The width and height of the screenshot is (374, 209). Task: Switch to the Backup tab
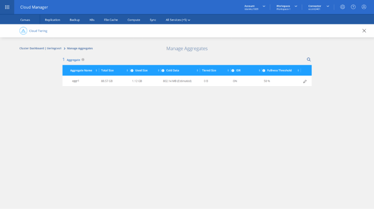(x=74, y=20)
